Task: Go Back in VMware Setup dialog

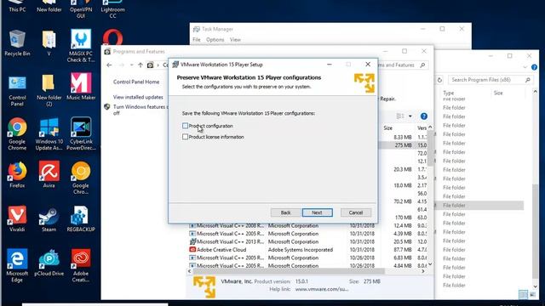Action: pyautogui.click(x=285, y=212)
